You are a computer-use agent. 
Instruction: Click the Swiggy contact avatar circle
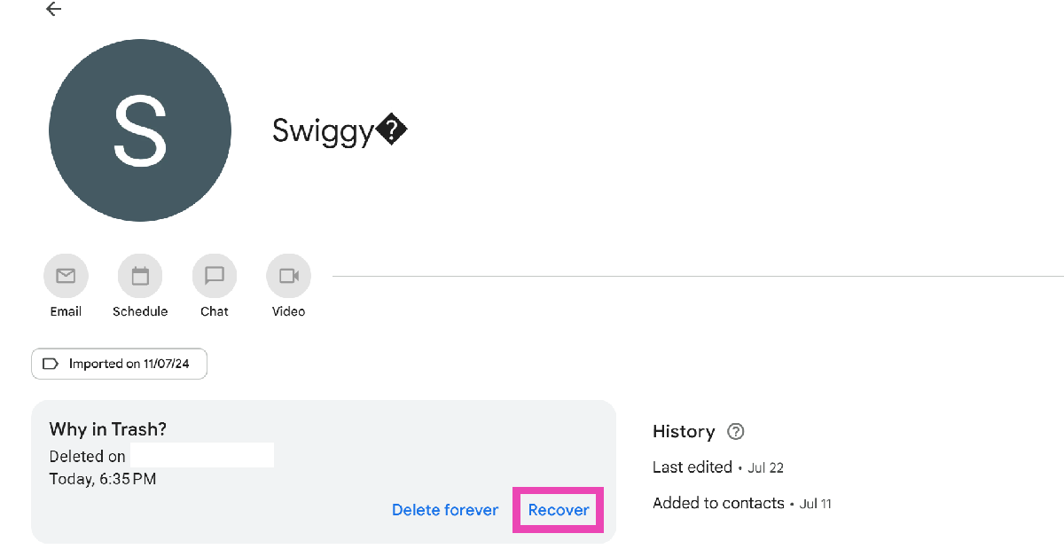pos(140,130)
